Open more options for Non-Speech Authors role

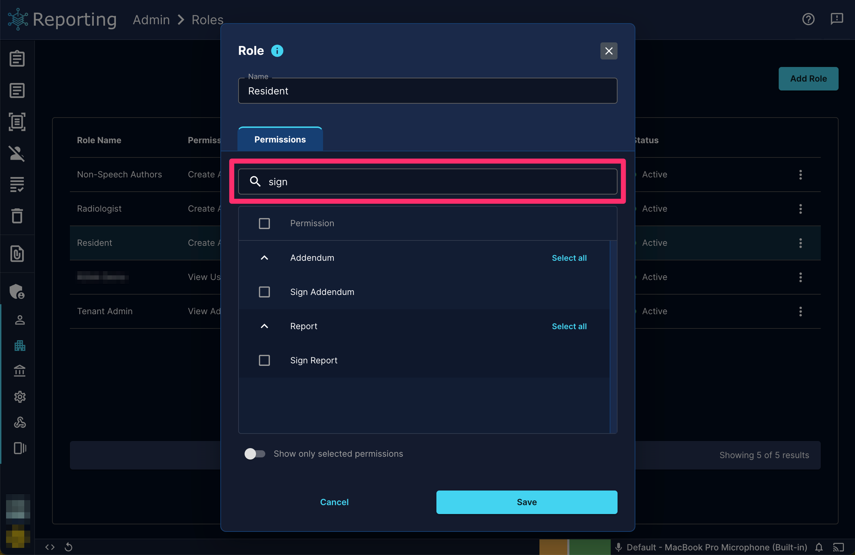pos(800,175)
